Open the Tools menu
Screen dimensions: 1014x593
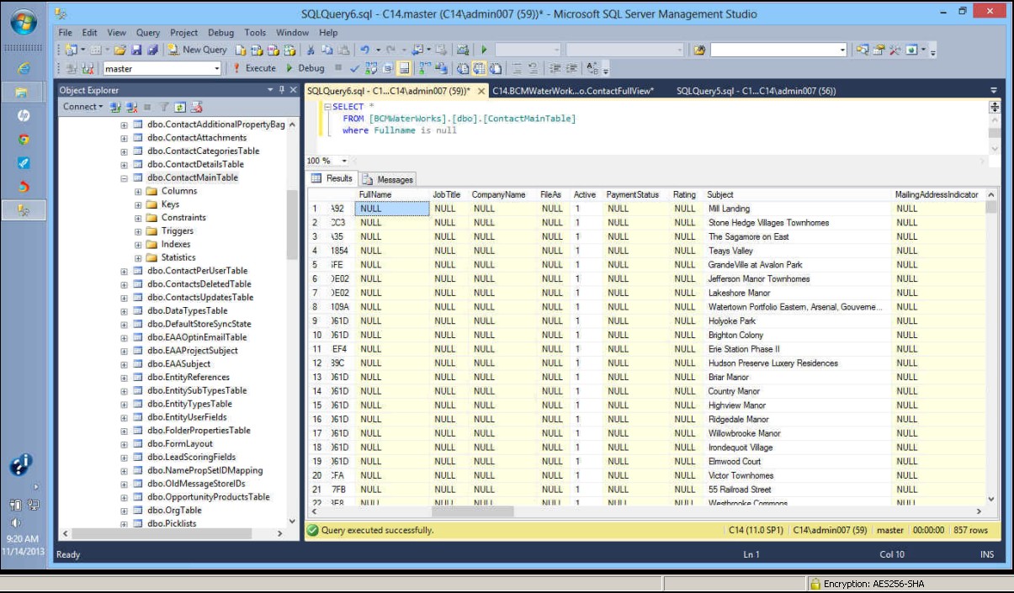point(255,33)
